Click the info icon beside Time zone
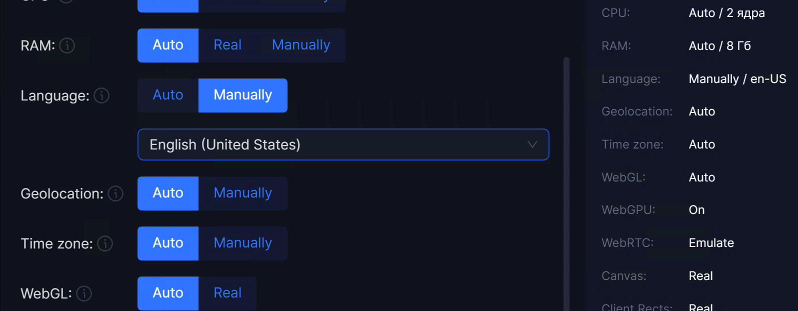Screen dimensions: 798x311 pyautogui.click(x=105, y=243)
